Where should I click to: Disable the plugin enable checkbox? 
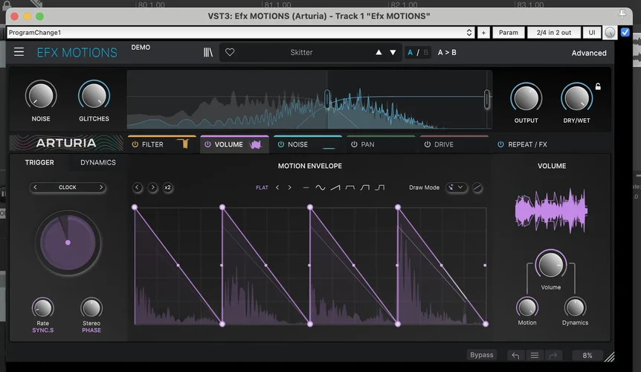click(625, 33)
